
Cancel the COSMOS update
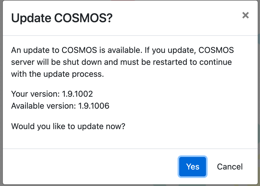[230, 167]
